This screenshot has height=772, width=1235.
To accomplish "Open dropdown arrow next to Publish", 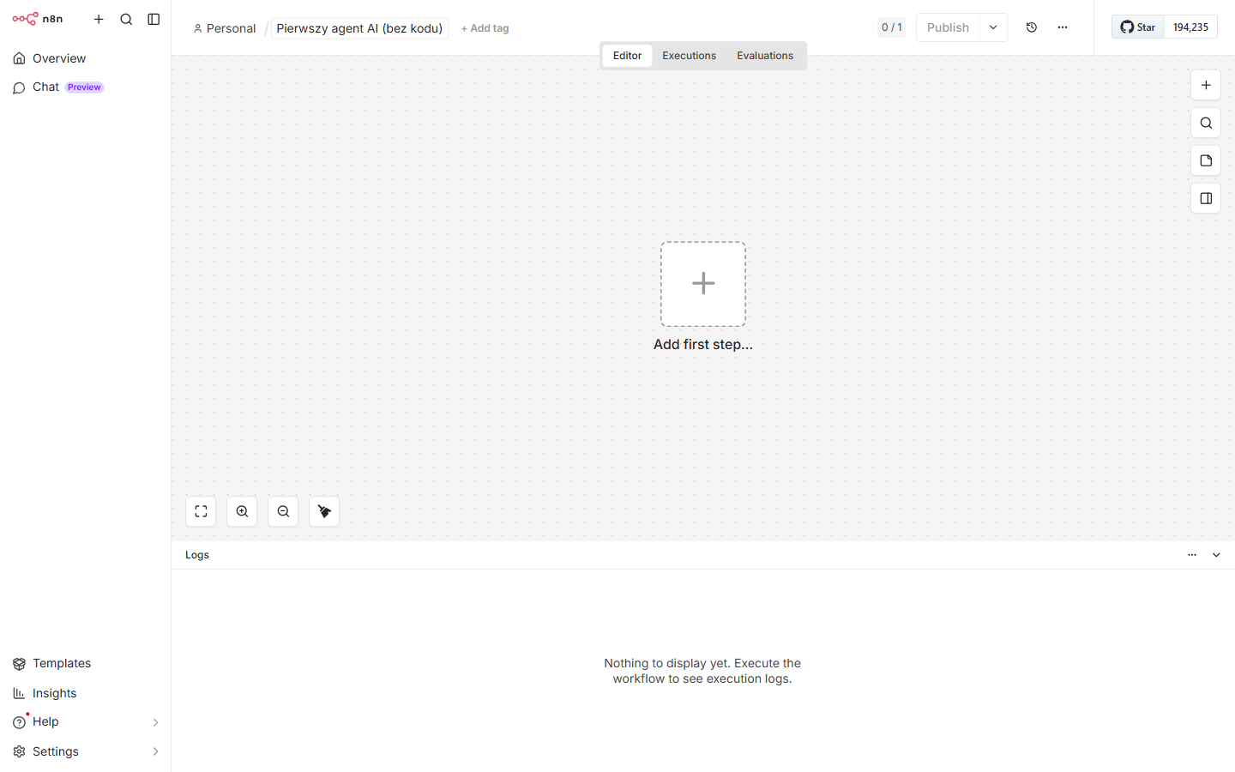I will point(993,27).
